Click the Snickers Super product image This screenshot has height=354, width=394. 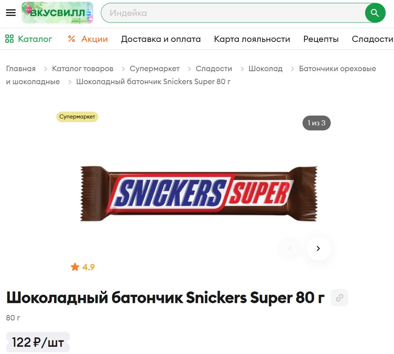coord(199,194)
